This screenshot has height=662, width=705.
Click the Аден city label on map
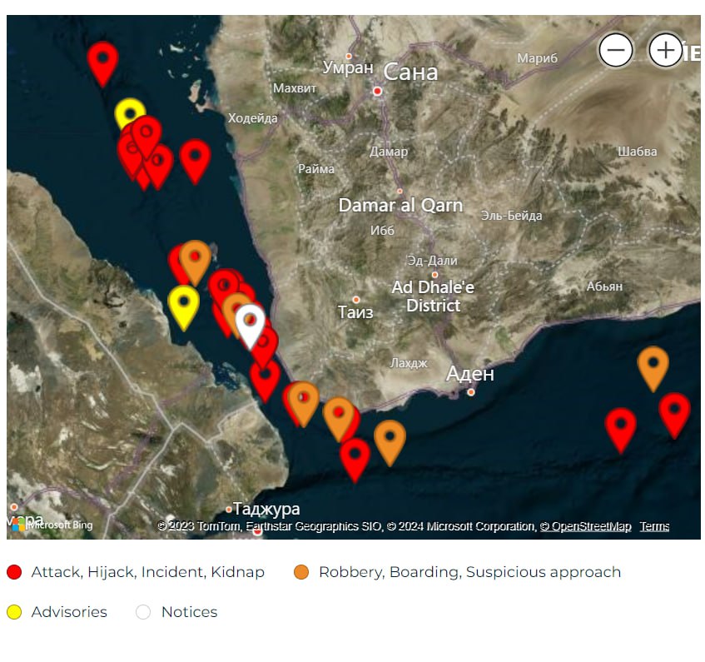pyautogui.click(x=470, y=374)
